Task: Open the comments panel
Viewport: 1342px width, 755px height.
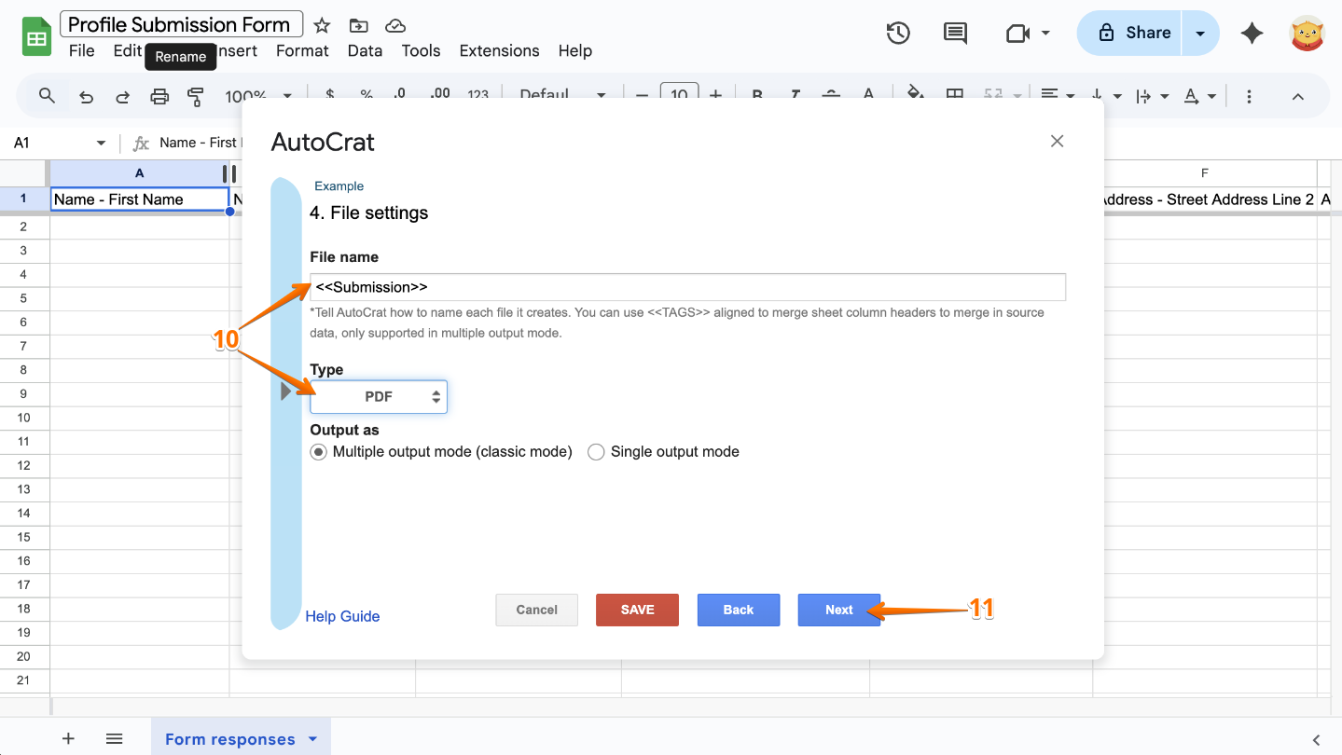Action: point(954,32)
